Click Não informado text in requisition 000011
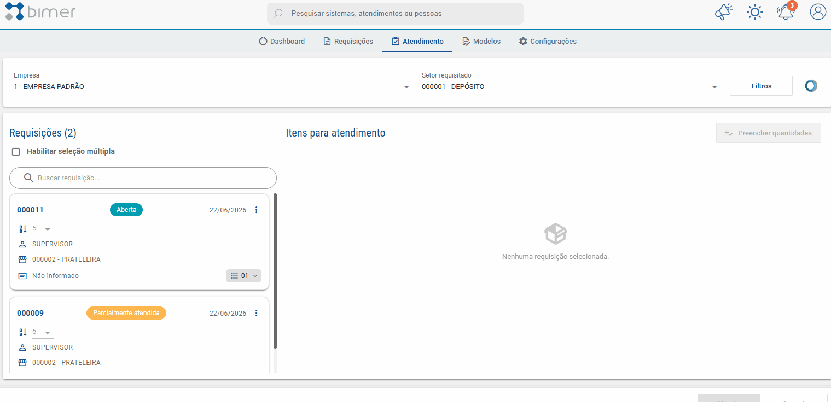This screenshot has height=402, width=831. [x=55, y=276]
